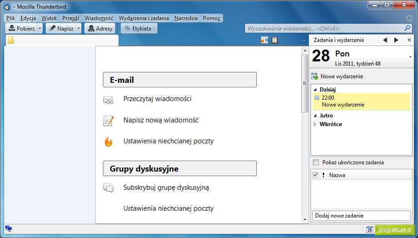Click the Thunderbird logo in title bar
This screenshot has height=238, width=418.
[x=7, y=7]
